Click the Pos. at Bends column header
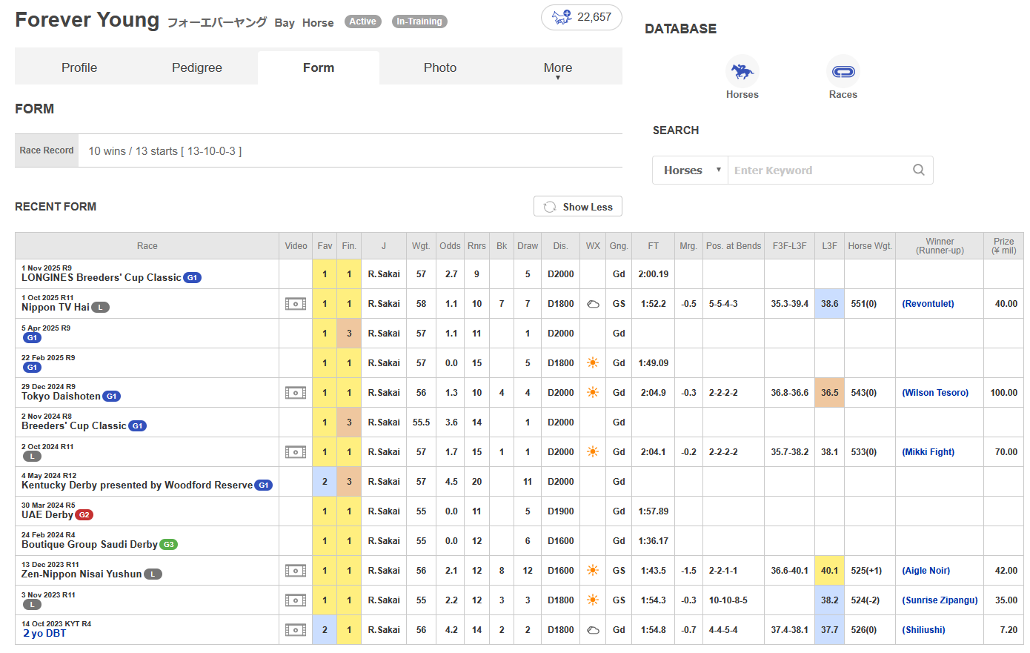 [734, 246]
